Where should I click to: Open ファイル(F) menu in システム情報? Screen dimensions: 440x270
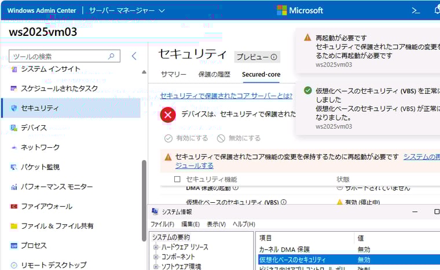162,224
